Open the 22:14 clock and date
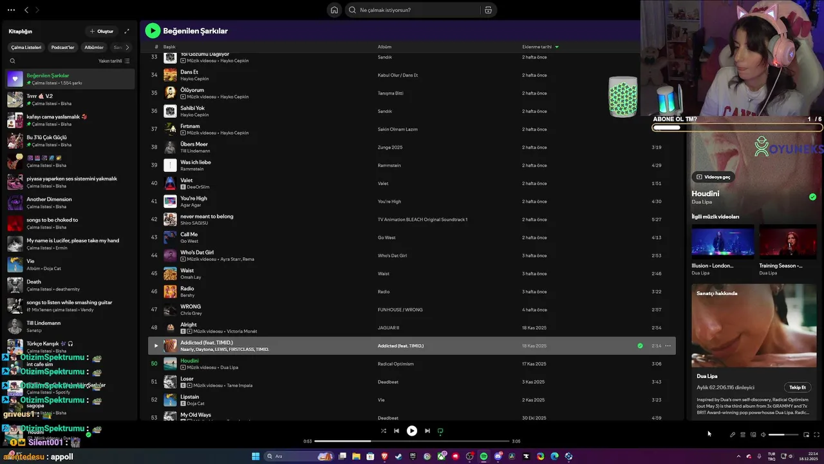The width and height of the screenshot is (824, 464). click(809, 456)
